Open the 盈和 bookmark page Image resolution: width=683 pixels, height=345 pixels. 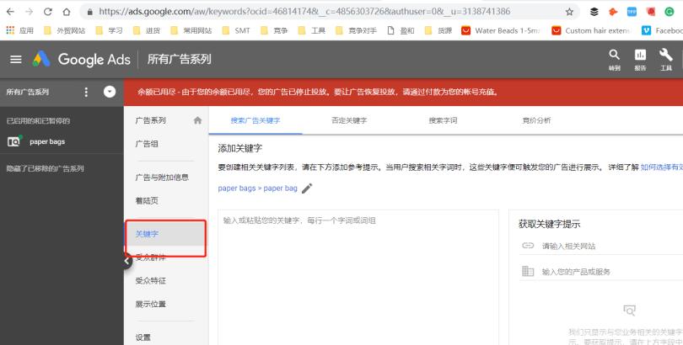coord(401,30)
